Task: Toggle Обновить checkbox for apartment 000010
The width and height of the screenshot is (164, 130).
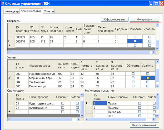Action: [x=135, y=41]
